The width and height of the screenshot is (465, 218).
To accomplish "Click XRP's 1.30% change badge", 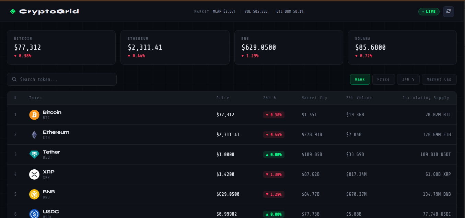I will (x=274, y=174).
